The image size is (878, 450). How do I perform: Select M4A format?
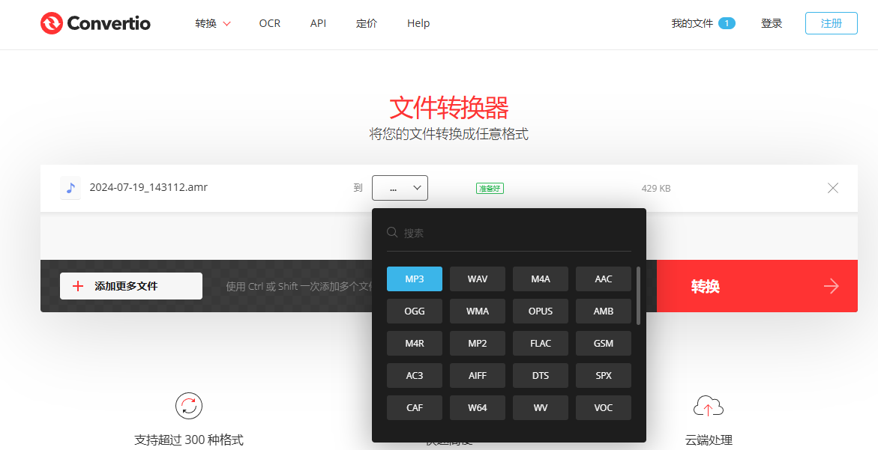[541, 279]
